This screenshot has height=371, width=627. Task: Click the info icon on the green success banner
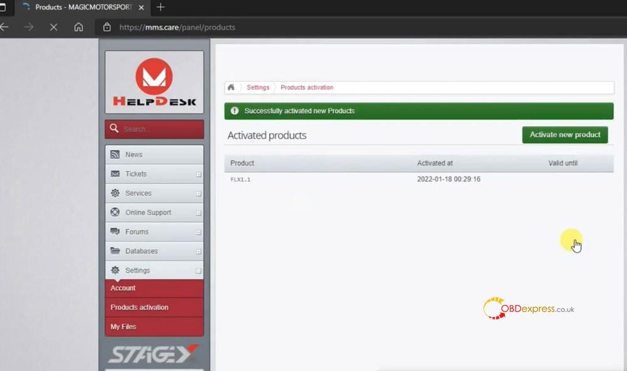point(234,110)
